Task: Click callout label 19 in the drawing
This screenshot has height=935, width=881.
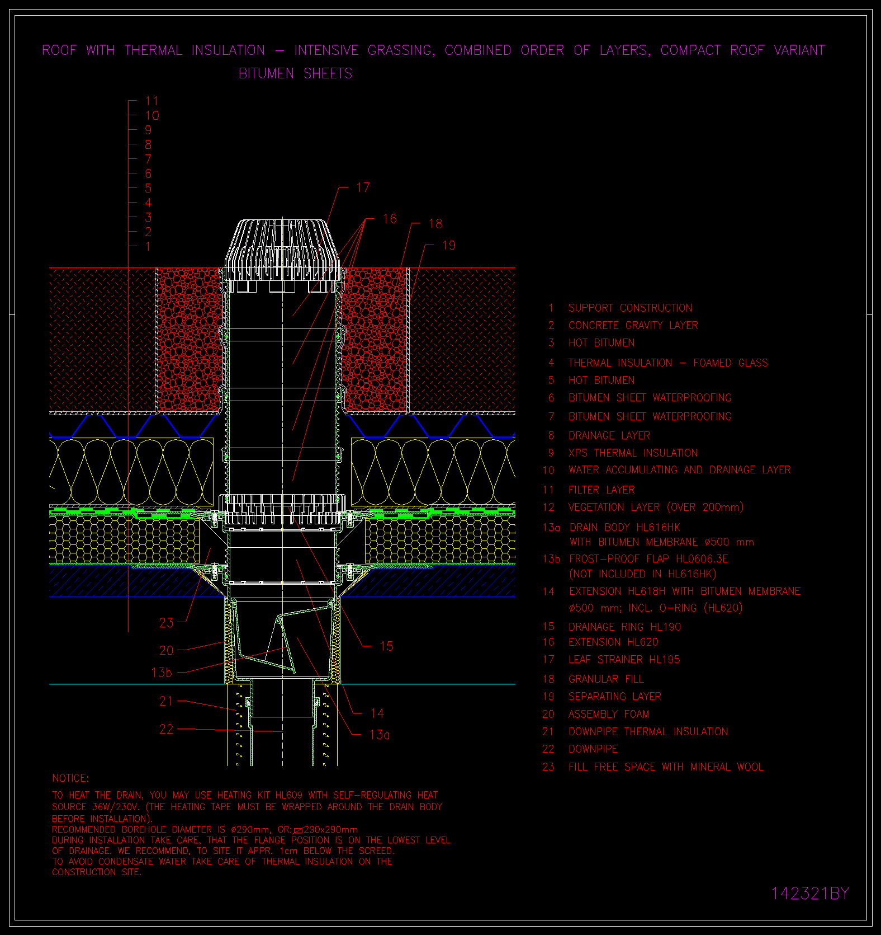Action: pos(448,245)
